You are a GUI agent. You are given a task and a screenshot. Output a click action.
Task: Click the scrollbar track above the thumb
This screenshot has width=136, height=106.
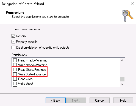pyautogui.click(x=122, y=70)
